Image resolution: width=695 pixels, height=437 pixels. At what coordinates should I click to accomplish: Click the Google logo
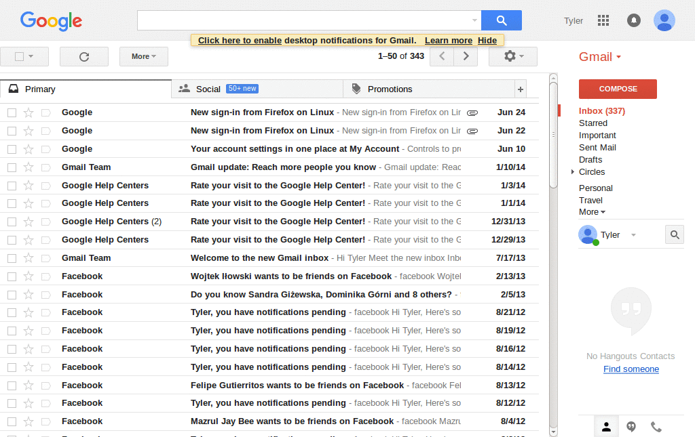pos(51,21)
